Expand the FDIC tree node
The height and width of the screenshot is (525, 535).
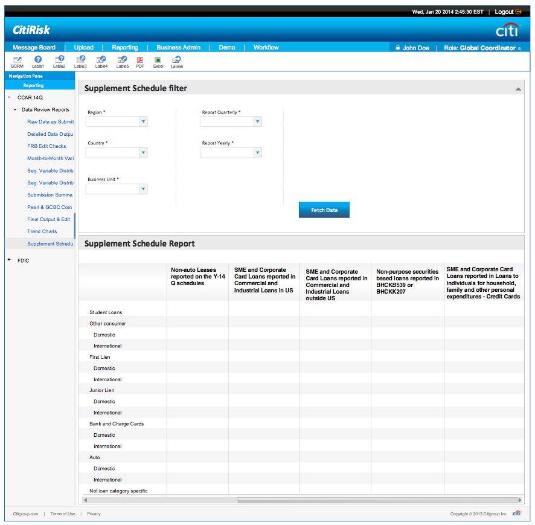click(9, 260)
